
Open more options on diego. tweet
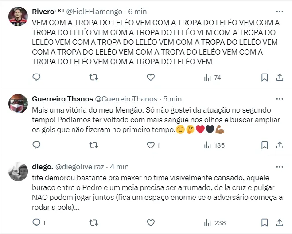(x=280, y=167)
